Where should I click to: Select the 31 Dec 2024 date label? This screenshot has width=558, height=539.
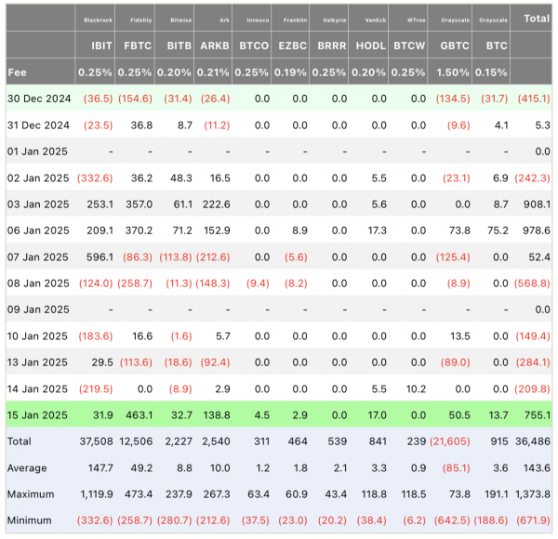38,125
